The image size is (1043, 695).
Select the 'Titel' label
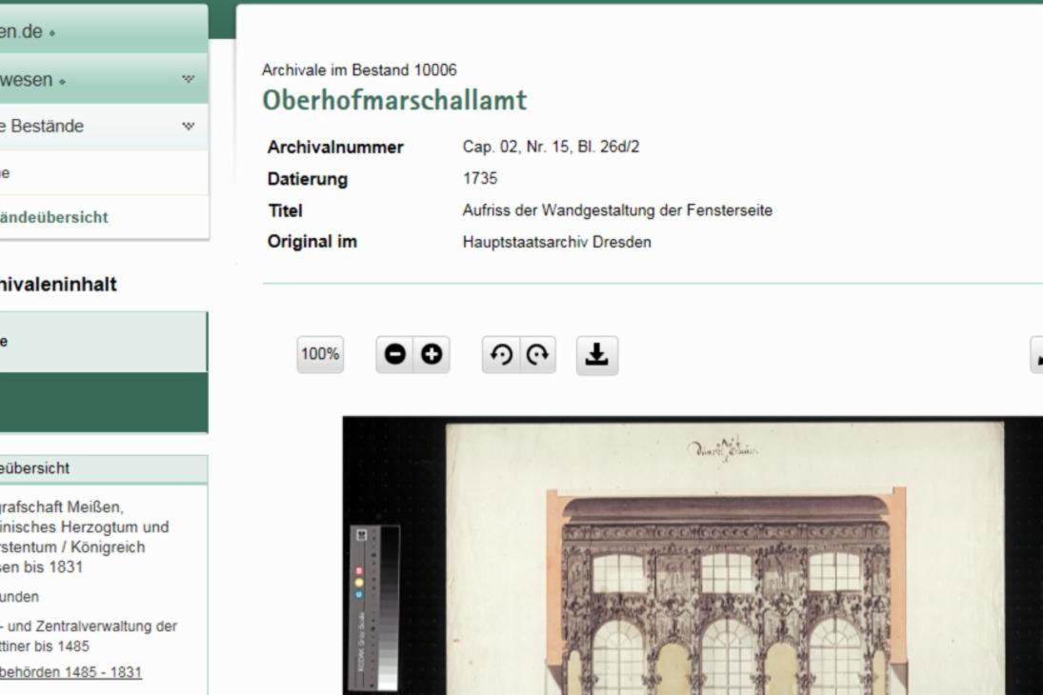point(285,211)
